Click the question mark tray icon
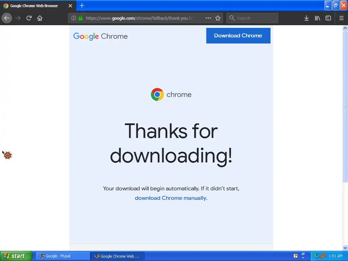 [x=295, y=256]
